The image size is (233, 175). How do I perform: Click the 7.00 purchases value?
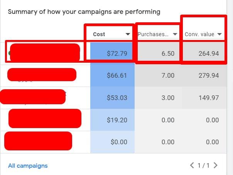(168, 75)
